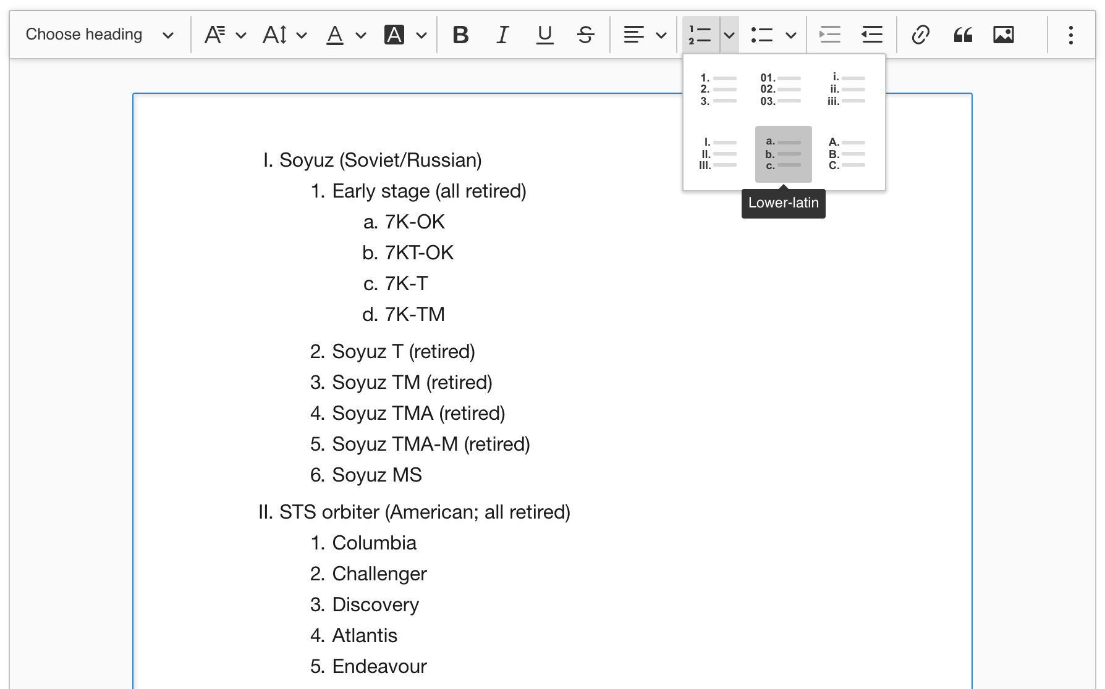Open the bulleted list styles dropdown arrow
This screenshot has width=1105, height=689.
791,35
